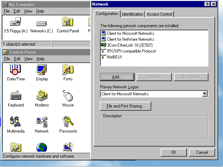This screenshot has width=223, height=167.
Task: Open the 3.5 Floppy (A:) drive icon
Action: (x=15, y=22)
